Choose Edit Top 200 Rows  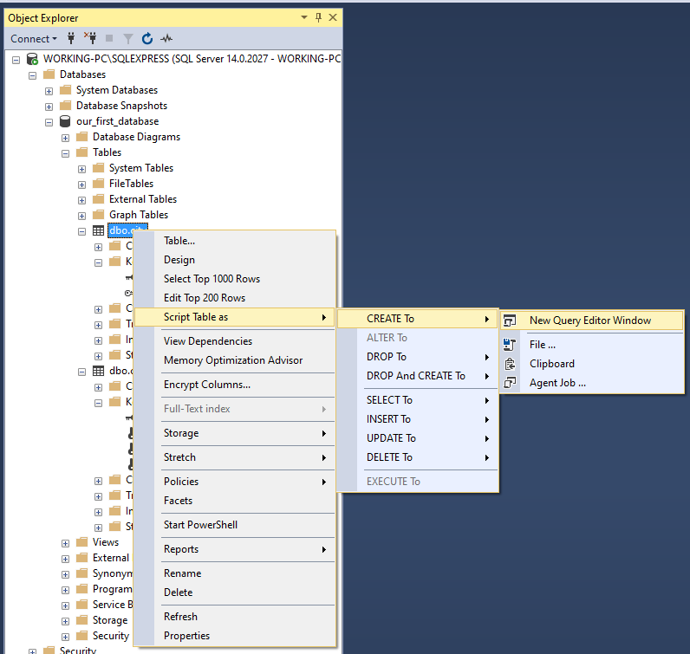(235, 298)
